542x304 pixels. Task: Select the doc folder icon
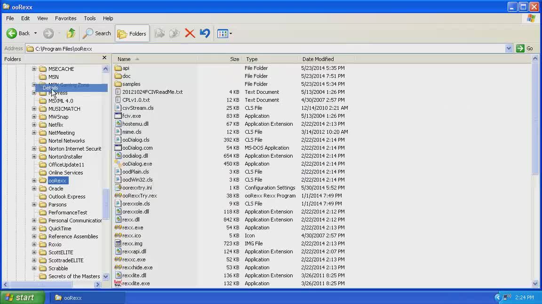coord(118,76)
